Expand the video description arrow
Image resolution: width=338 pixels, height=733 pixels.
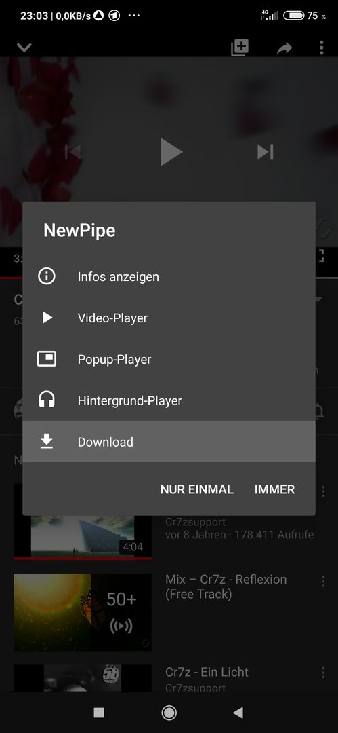click(x=319, y=299)
